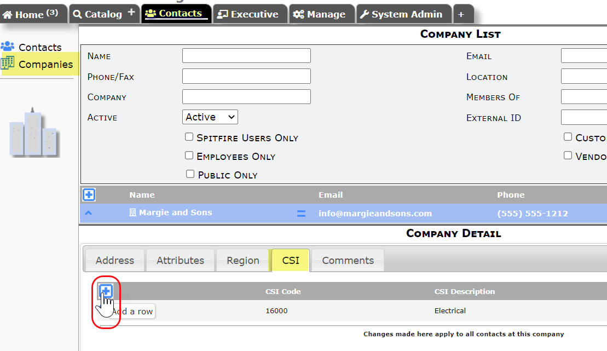Sort by the Email column header
Image resolution: width=607 pixels, height=351 pixels.
coord(331,195)
